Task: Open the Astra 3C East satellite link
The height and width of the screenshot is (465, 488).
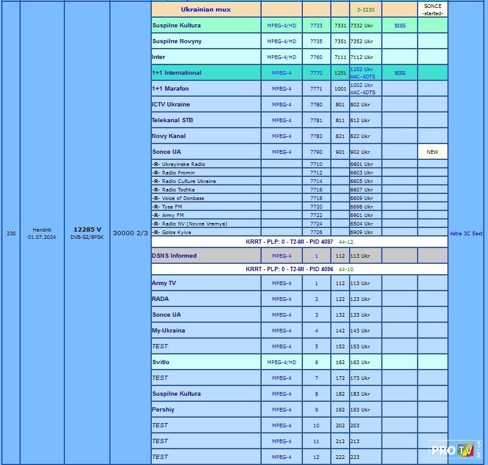Action: tap(466, 233)
